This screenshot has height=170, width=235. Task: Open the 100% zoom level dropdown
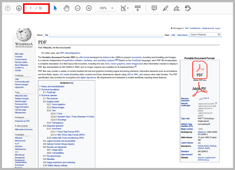(x=106, y=8)
